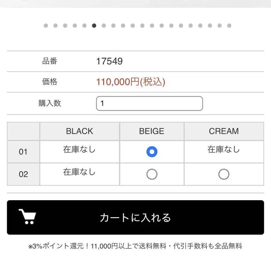Select BEIGE size 01 radio button
The image size is (271, 271).
152,152
